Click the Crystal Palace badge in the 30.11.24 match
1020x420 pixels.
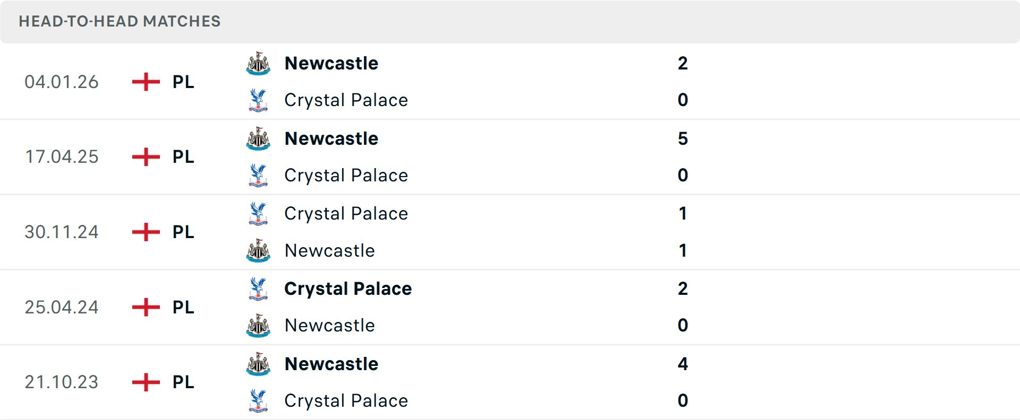(x=258, y=214)
